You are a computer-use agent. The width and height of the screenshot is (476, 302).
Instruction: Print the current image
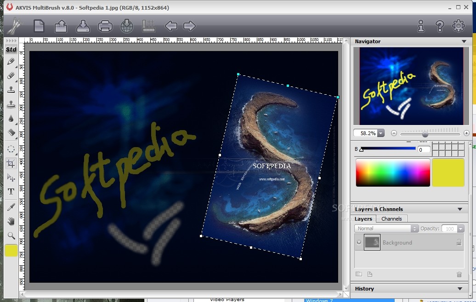coord(105,26)
